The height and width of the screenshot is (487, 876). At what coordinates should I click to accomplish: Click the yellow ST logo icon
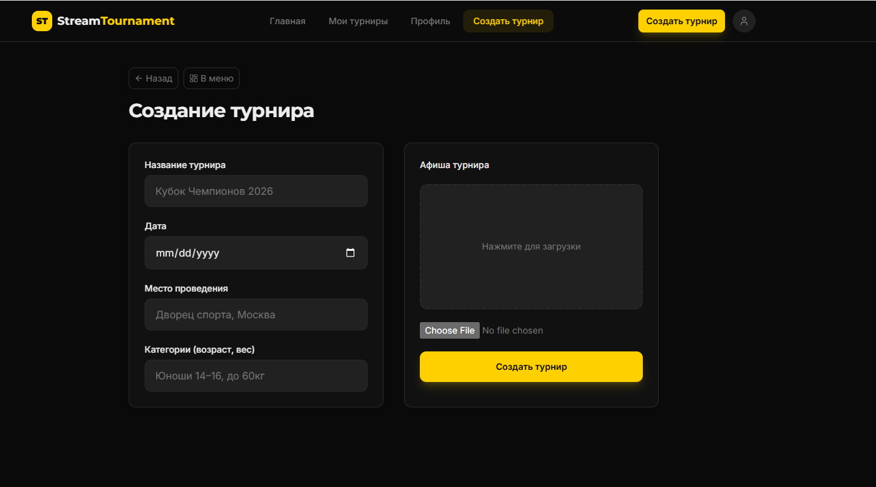[x=42, y=21]
